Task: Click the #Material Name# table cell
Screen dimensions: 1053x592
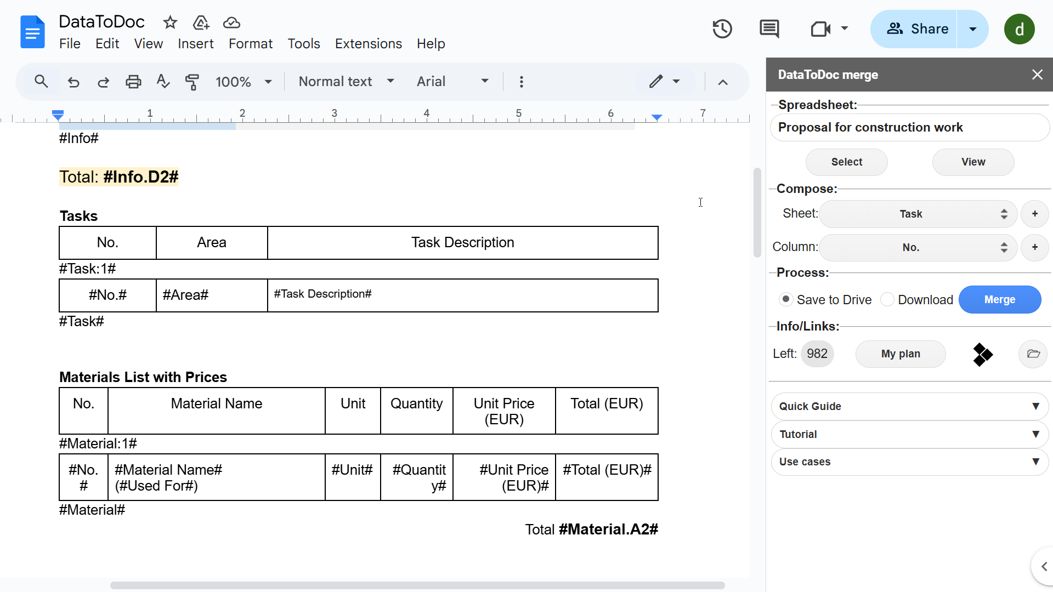Action: (x=216, y=477)
